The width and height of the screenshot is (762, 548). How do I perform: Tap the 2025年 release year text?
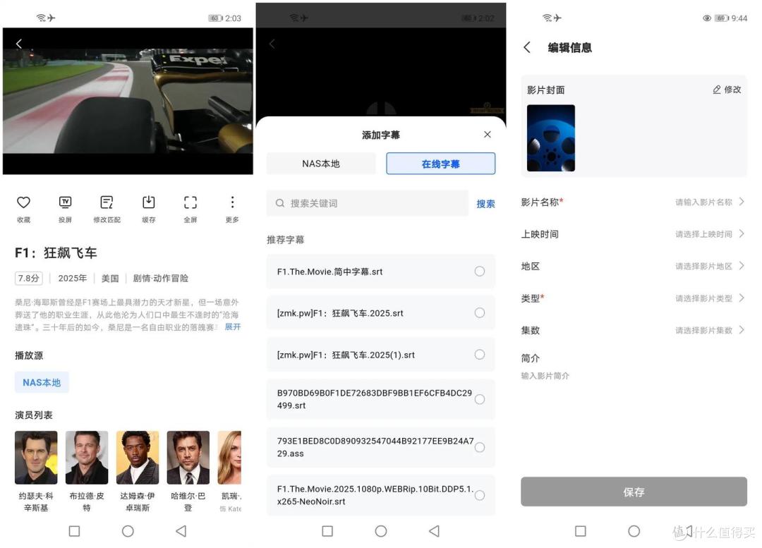point(73,279)
